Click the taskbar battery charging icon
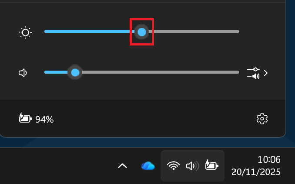The image size is (295, 185). [211, 165]
